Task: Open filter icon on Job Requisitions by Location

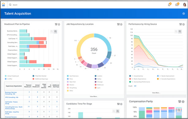Action: coord(118,24)
